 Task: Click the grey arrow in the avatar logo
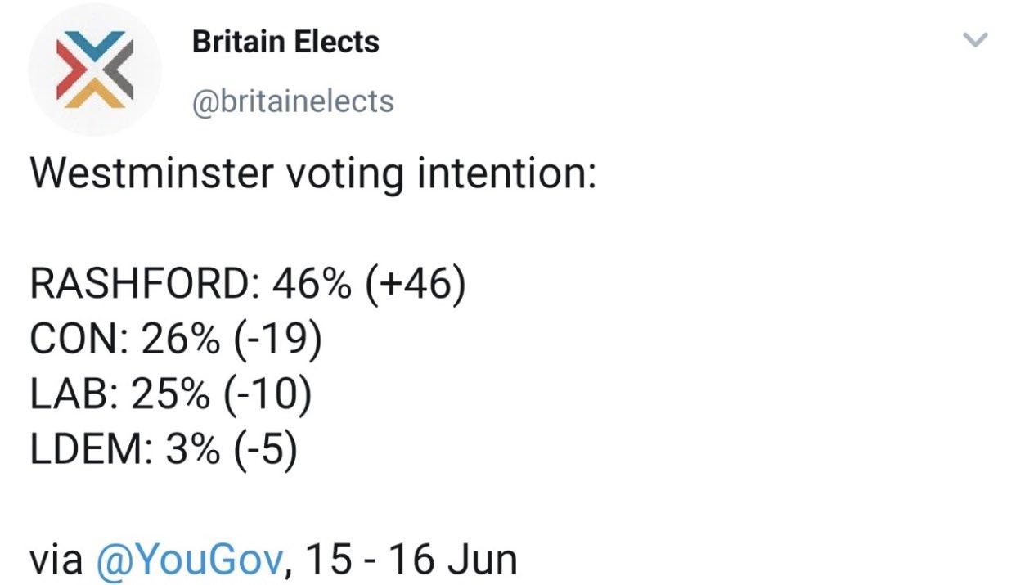point(120,70)
